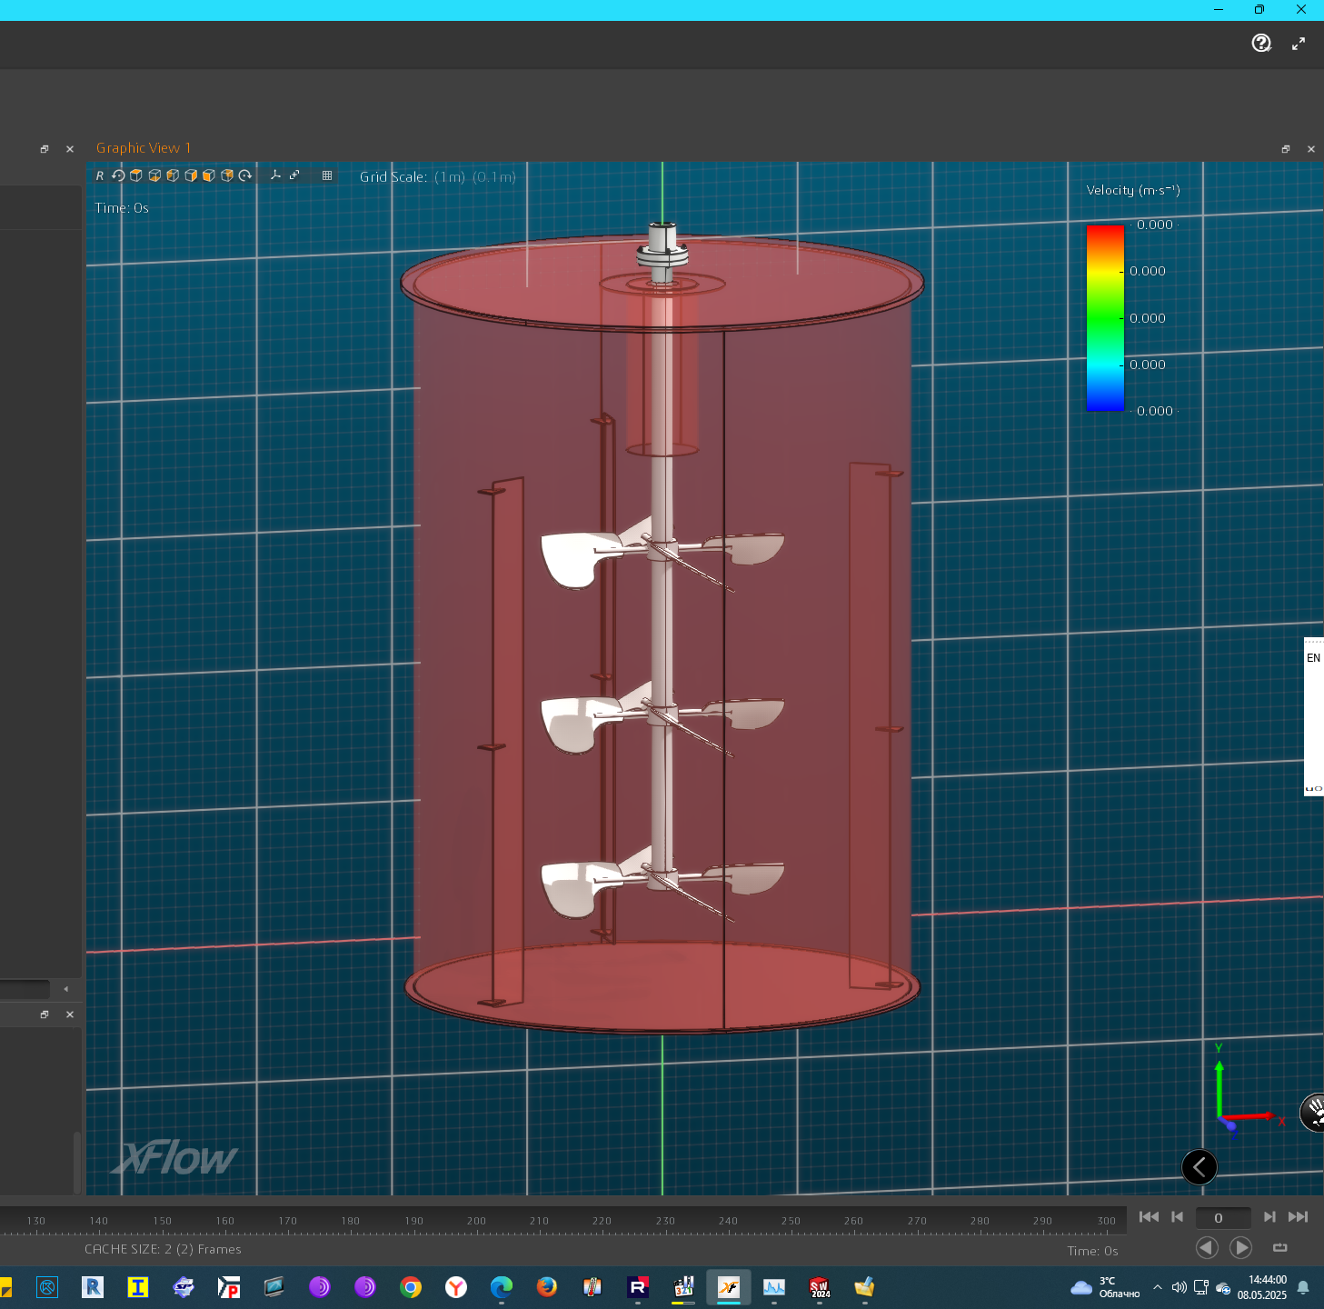Click the rotate-left view arrow icon
Viewport: 1324px width, 1309px height.
coord(118,176)
